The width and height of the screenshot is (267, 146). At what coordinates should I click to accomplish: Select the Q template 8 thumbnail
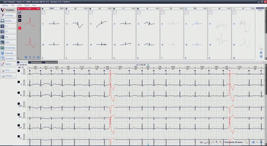(195, 33)
